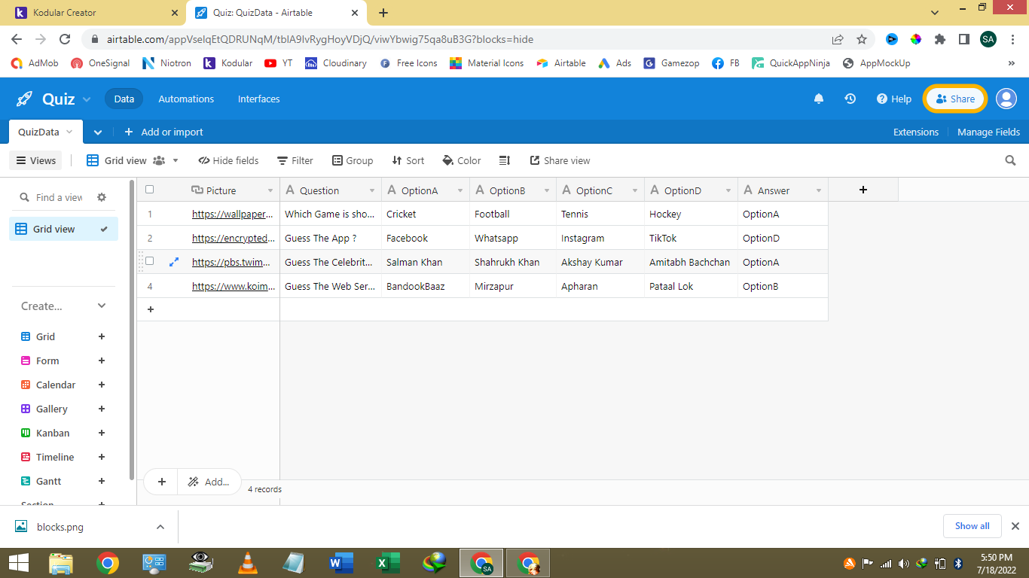Screen dimensions: 1029x578
Task: Add a new field with the plus icon
Action: [863, 190]
